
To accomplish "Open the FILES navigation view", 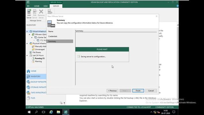I will pyautogui.click(x=36, y=98).
